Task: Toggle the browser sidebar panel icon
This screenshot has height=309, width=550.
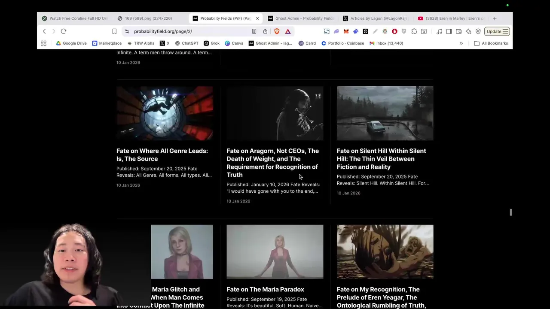Action: tap(449, 31)
